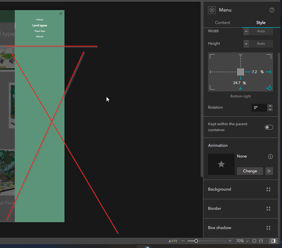Open the 70% zoom level dropdown

[242, 241]
